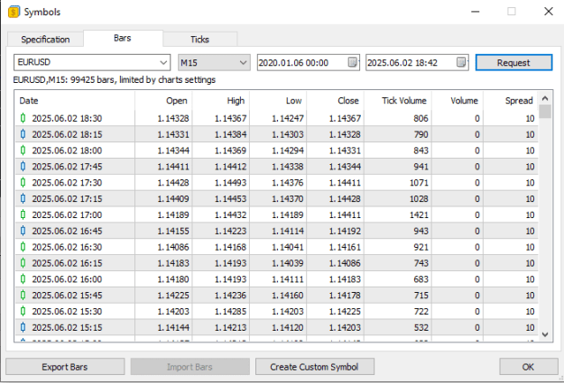This screenshot has width=564, height=383.
Task: Open the end date calendar picker
Action: click(x=461, y=62)
